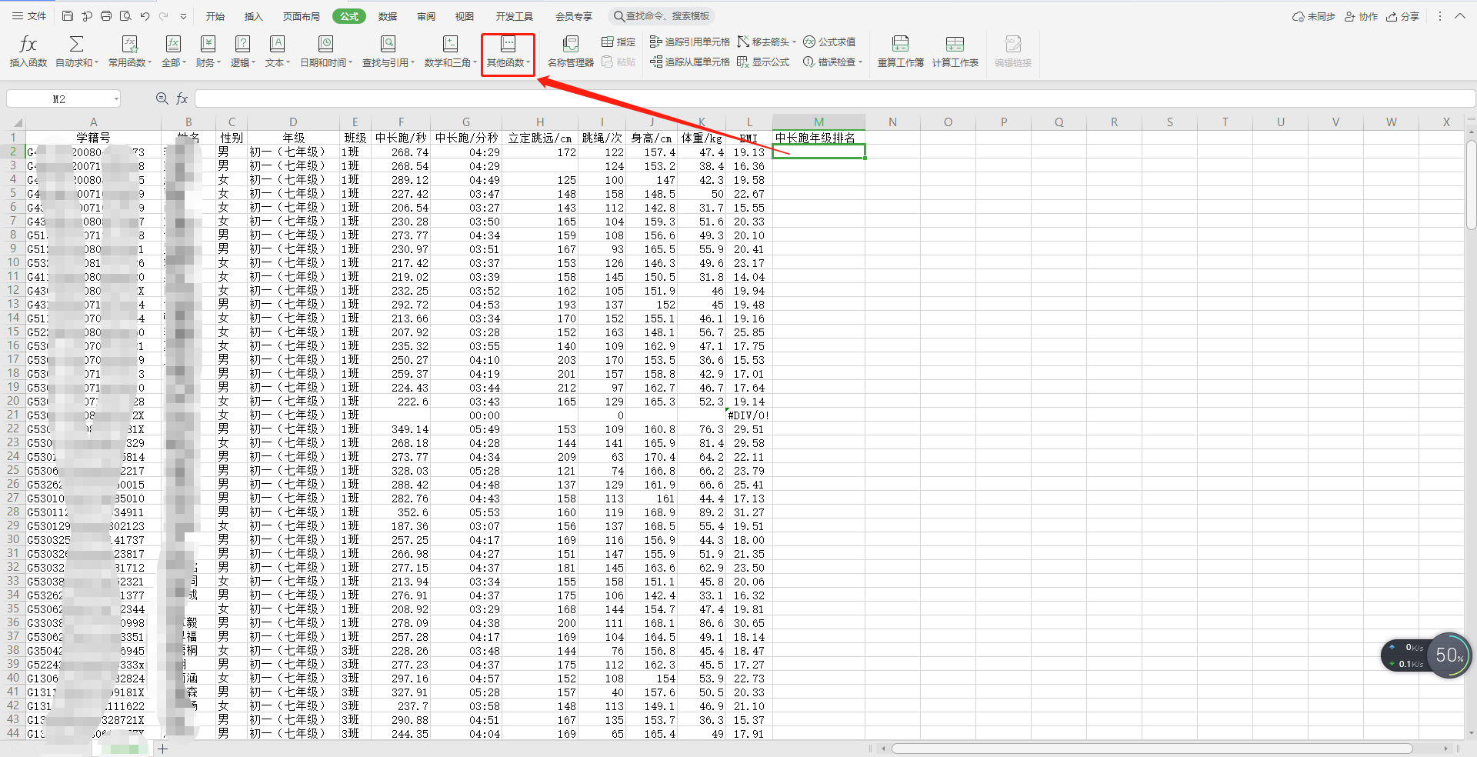Click the Redo arrow icon
Screen dimensions: 1477x757
tap(164, 16)
